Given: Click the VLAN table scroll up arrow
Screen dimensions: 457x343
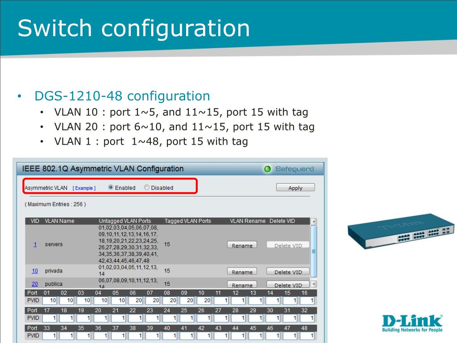Looking at the screenshot, I should tap(314, 222).
